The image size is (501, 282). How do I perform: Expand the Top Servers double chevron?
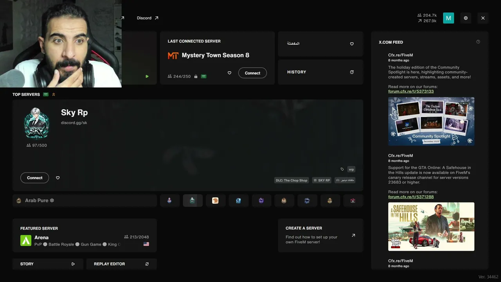tap(54, 94)
